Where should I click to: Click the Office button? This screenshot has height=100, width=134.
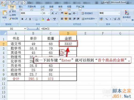point(3,4)
